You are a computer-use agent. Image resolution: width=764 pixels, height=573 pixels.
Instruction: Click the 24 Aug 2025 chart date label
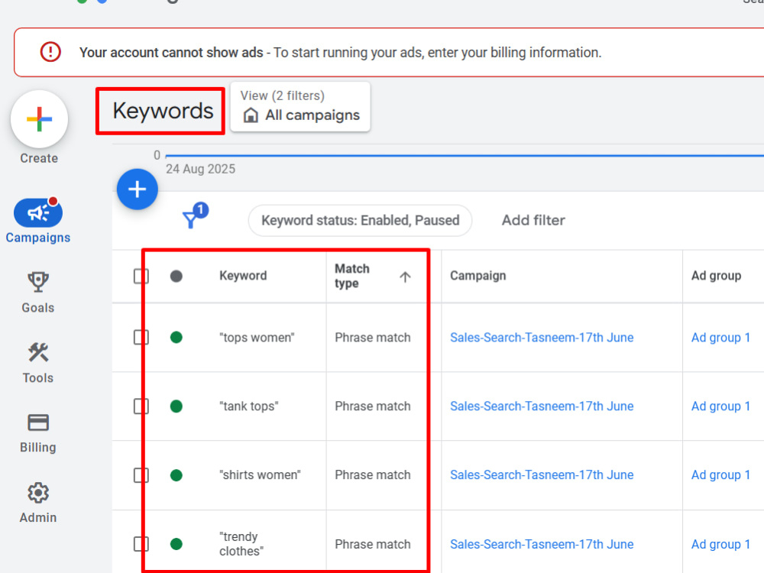pyautogui.click(x=200, y=169)
